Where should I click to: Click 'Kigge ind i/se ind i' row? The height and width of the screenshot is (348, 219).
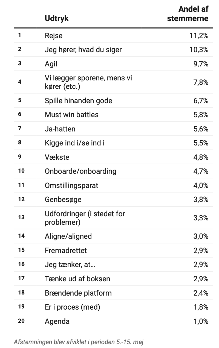[74, 143]
